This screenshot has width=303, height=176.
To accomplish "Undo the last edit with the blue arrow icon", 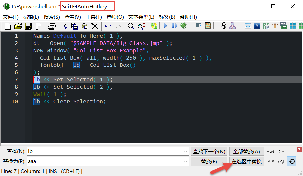I will click(108, 26).
